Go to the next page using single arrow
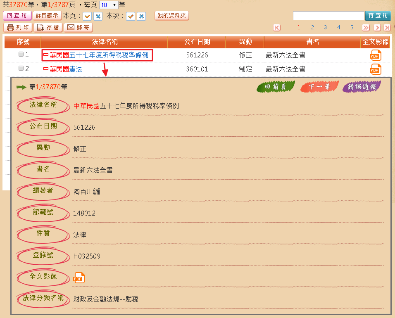Screen dimensions: 395x318 377,28
